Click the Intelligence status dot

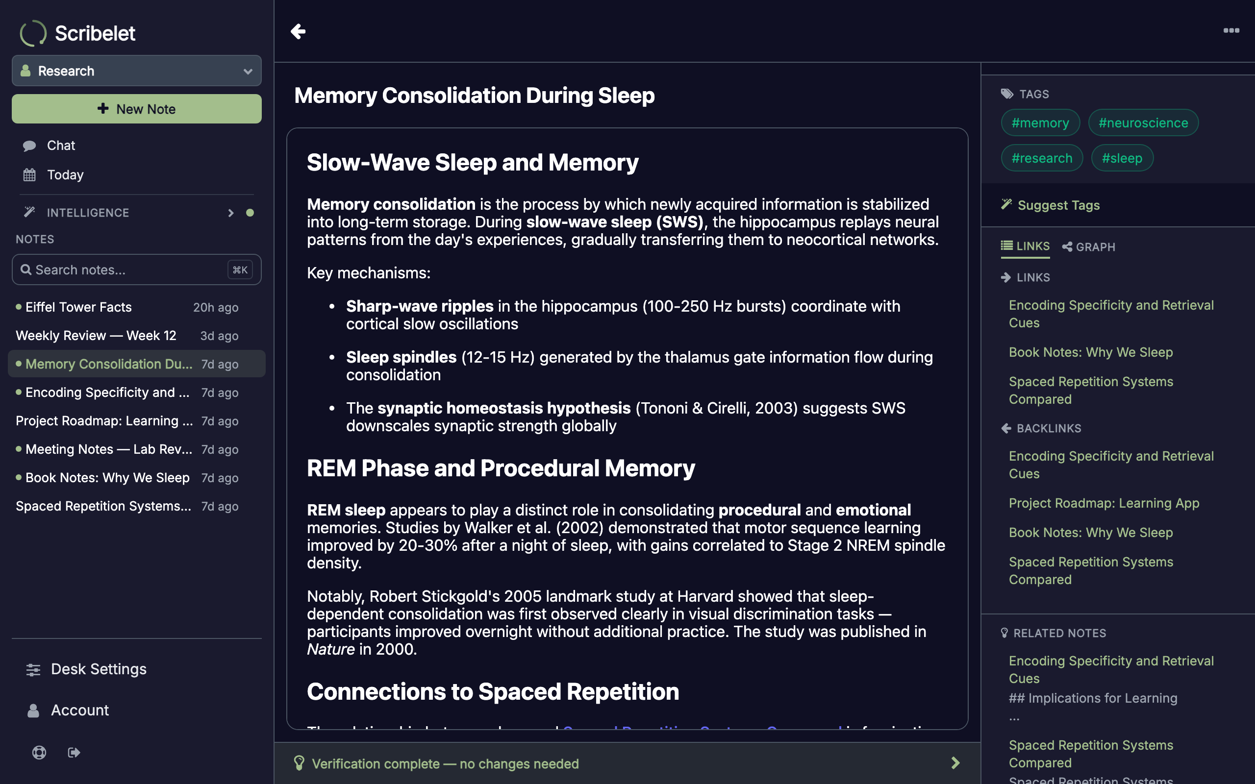click(250, 213)
